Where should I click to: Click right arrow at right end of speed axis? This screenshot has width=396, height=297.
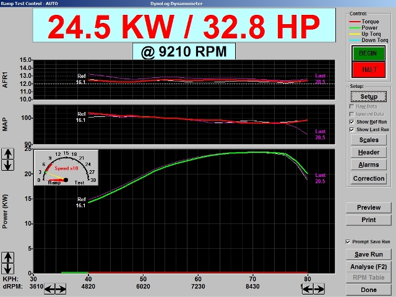[319, 289]
